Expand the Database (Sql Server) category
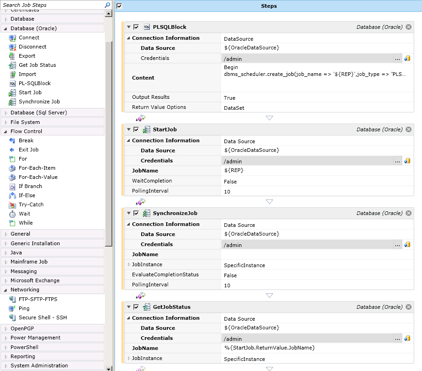Screen dimensions: 422x371 click(6, 113)
